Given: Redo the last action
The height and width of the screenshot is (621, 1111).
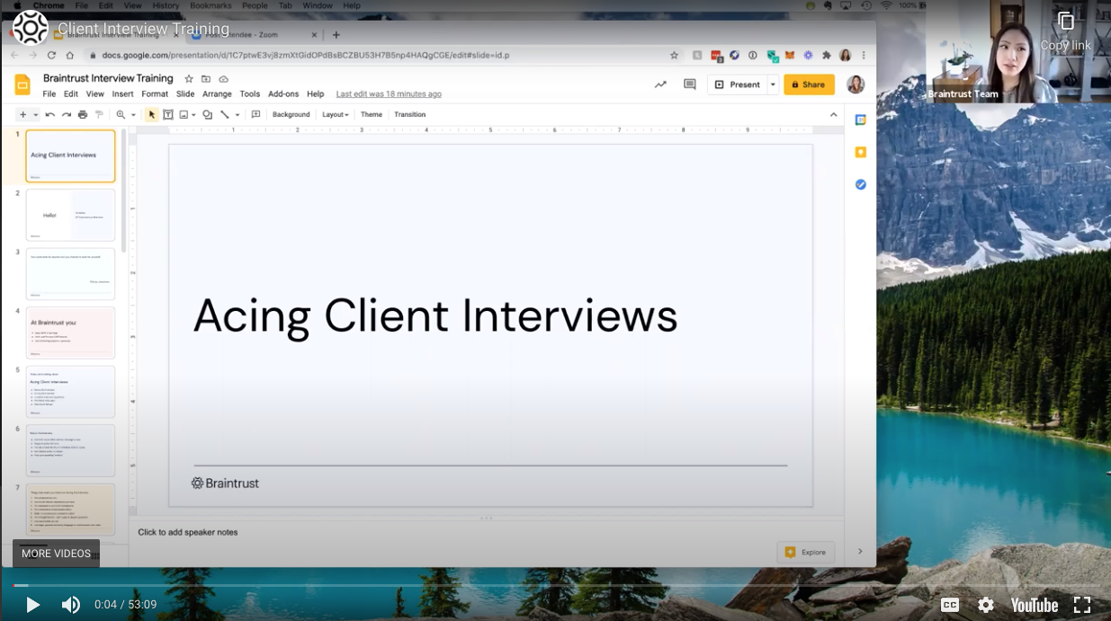Looking at the screenshot, I should point(67,114).
